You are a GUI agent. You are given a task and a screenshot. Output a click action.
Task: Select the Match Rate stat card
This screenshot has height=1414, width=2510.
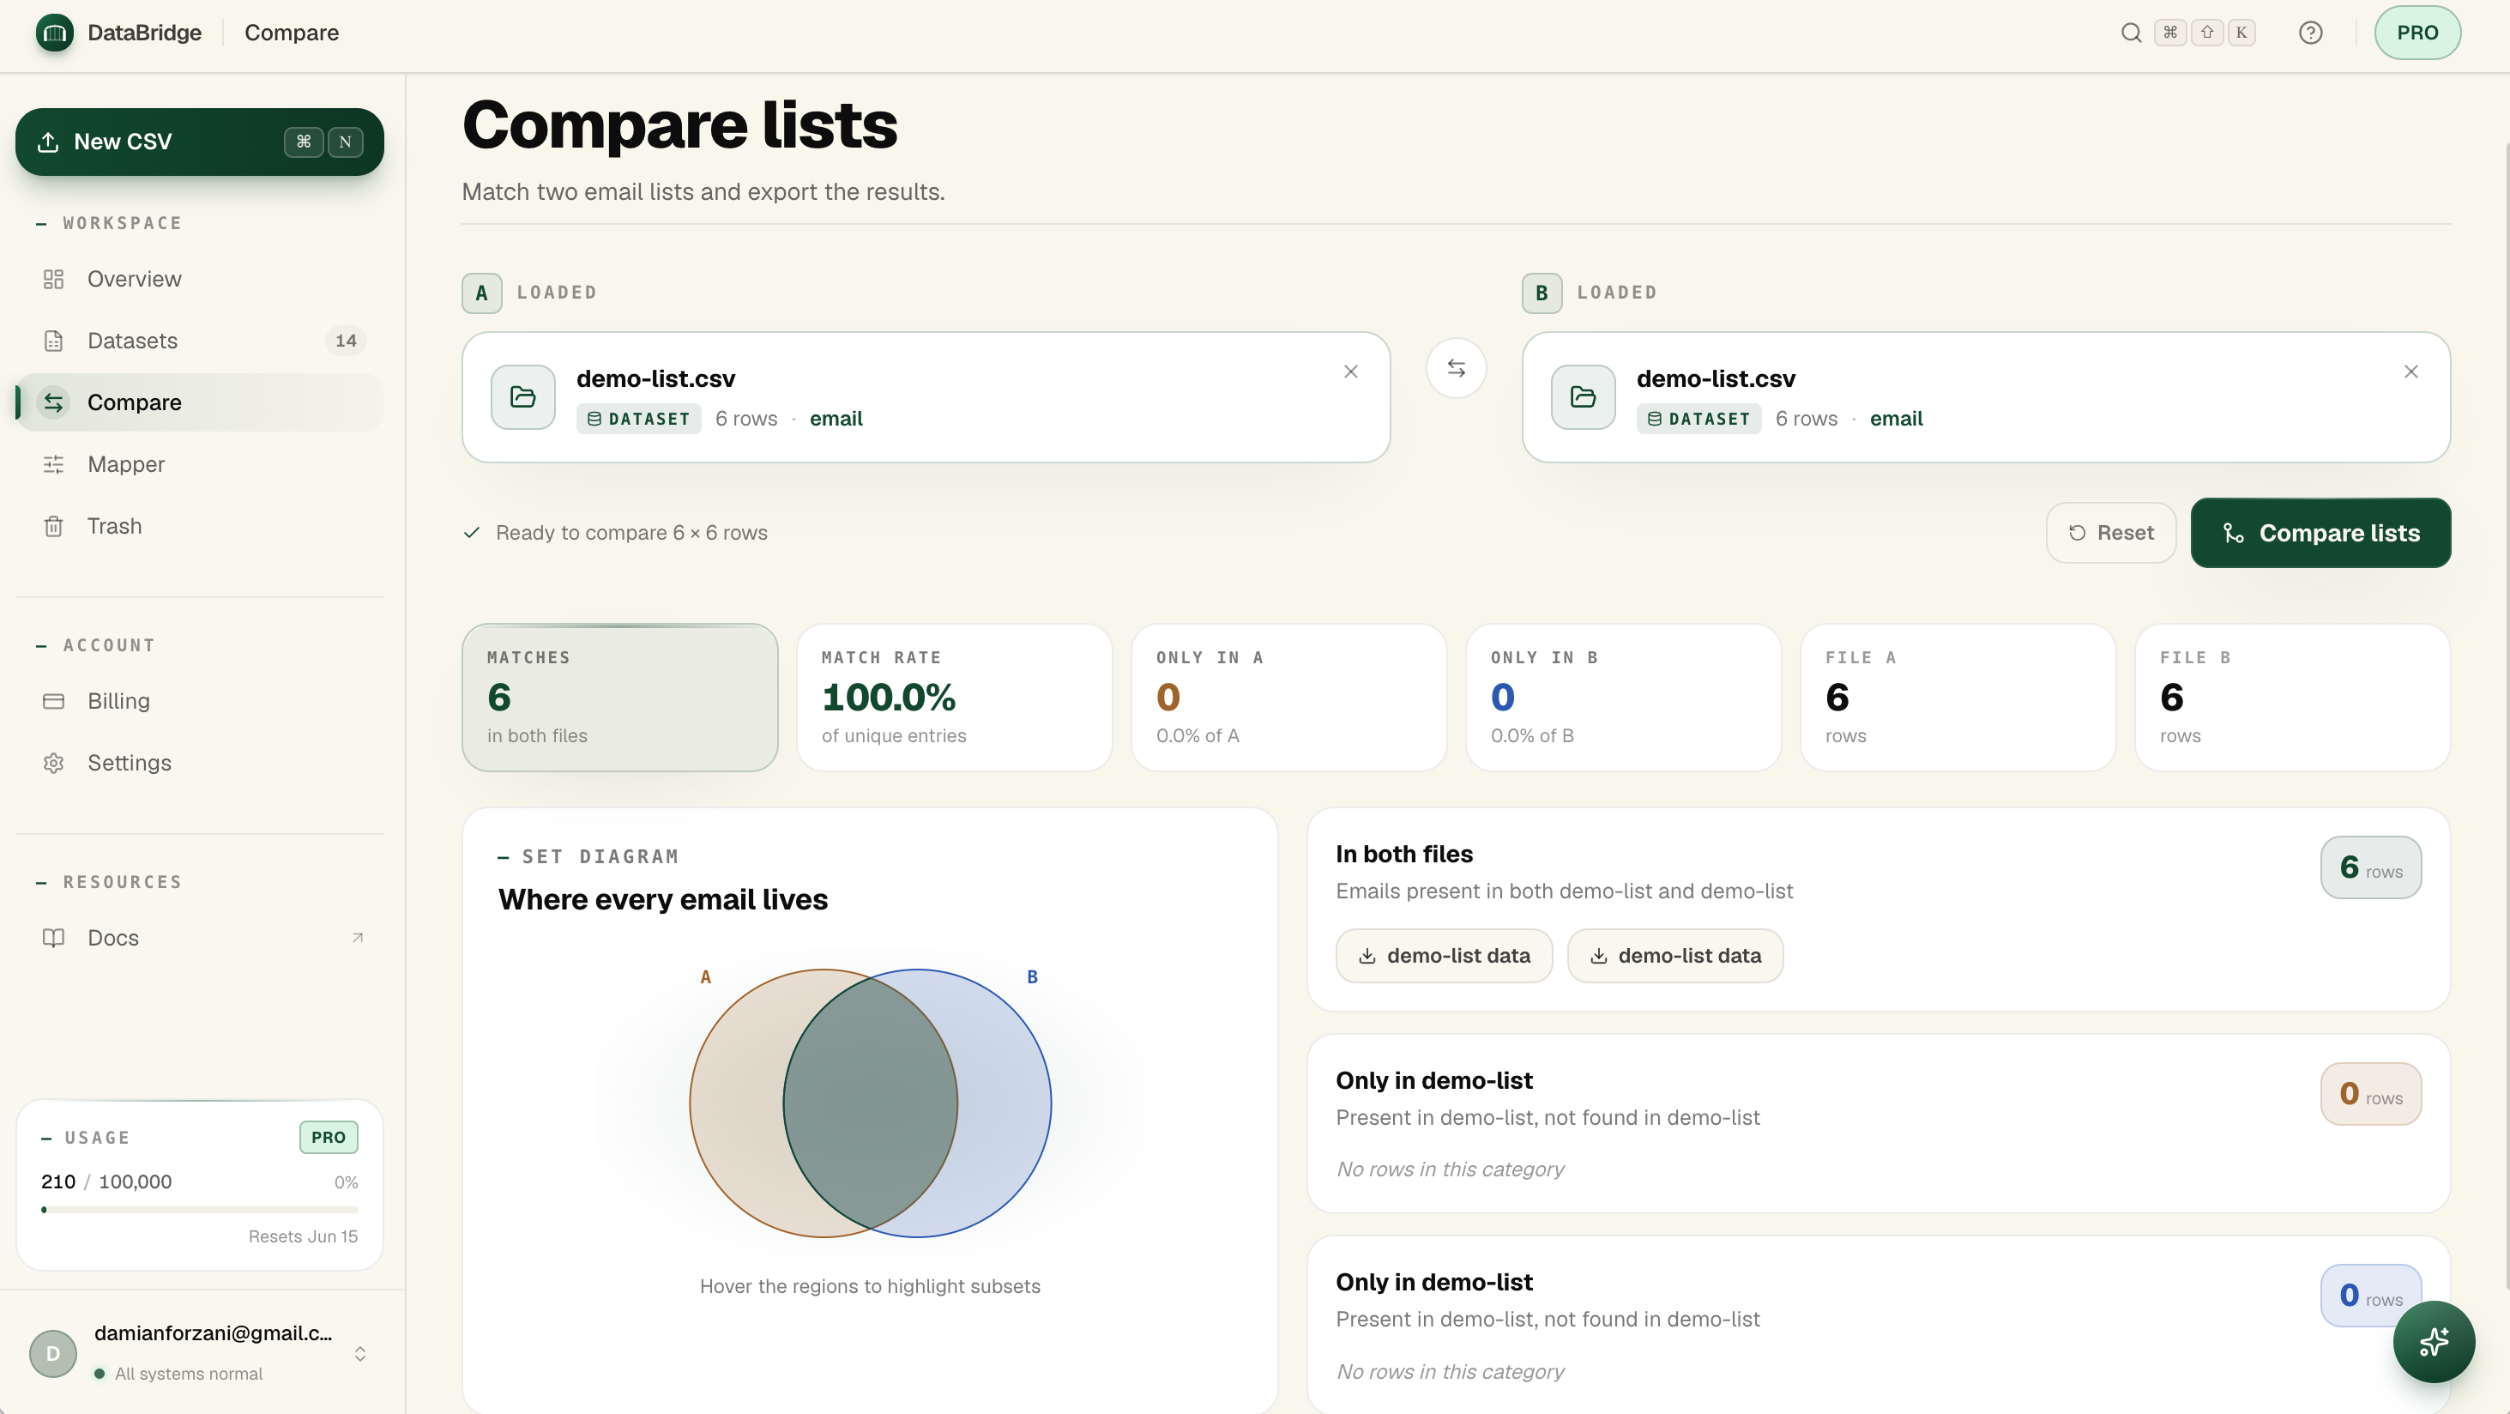(954, 698)
